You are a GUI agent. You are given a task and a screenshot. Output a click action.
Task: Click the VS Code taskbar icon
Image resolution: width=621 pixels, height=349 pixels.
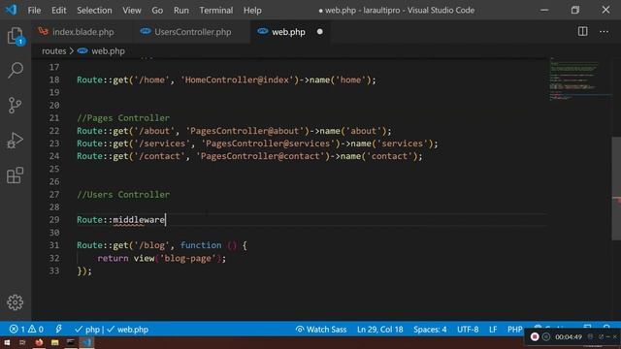86,342
